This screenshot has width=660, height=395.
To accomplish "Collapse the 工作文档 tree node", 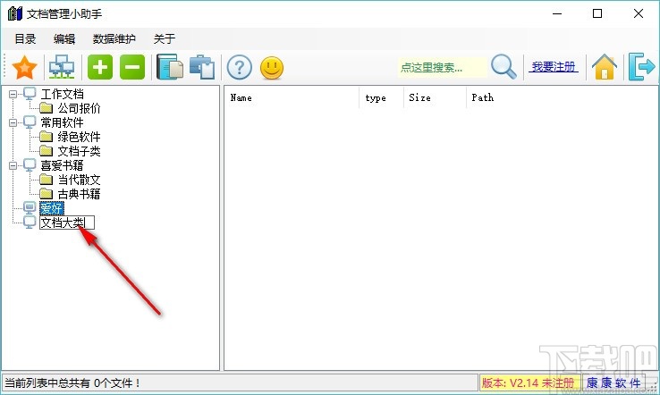I will click(13, 94).
